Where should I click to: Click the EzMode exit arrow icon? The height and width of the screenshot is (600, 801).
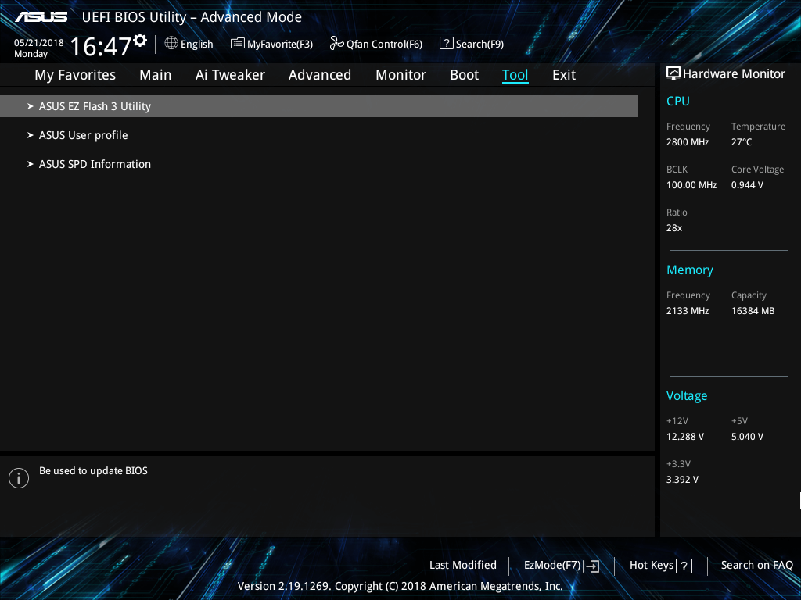(x=591, y=566)
